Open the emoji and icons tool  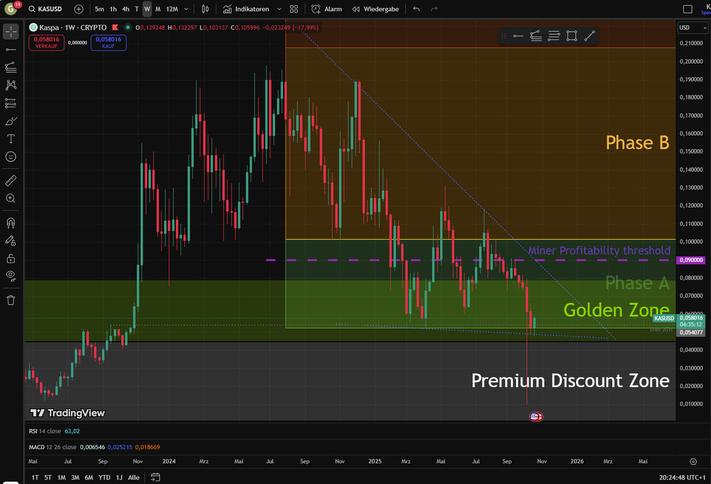(10, 156)
